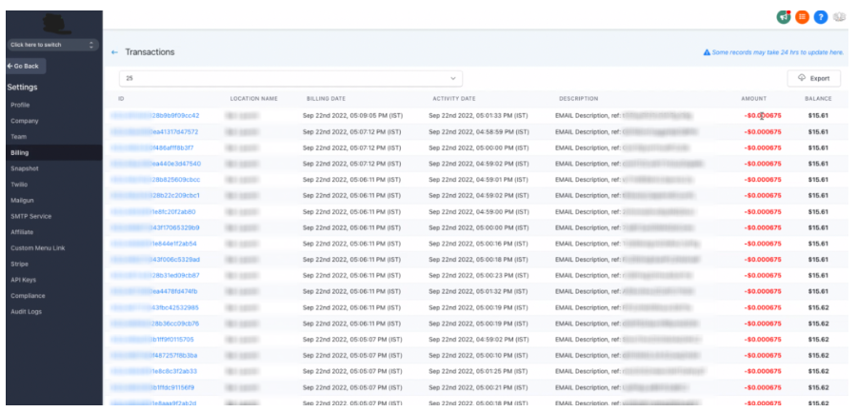The width and height of the screenshot is (857, 412).
Task: Open Custom Menu Link settings
Action: (x=38, y=247)
